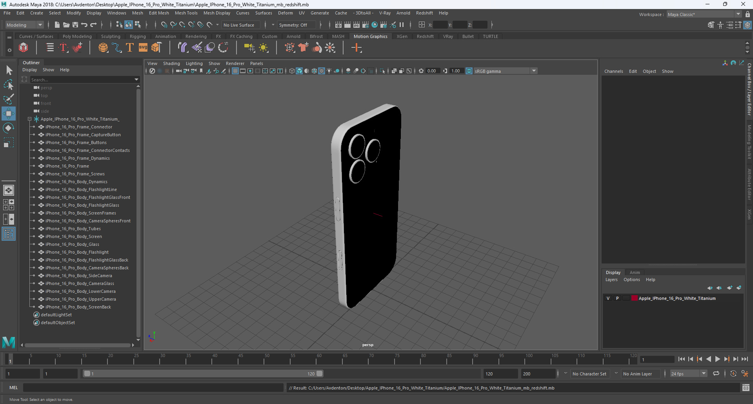Image resolution: width=753 pixels, height=404 pixels.
Task: Collapse Apple_IPhone_16_Pro_White_Titanium_ group
Action: 29,119
